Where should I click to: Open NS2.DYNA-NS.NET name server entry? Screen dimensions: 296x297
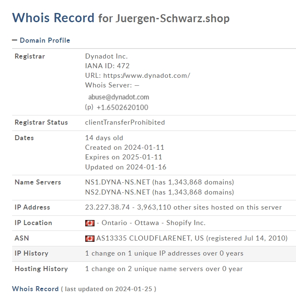tap(117, 192)
